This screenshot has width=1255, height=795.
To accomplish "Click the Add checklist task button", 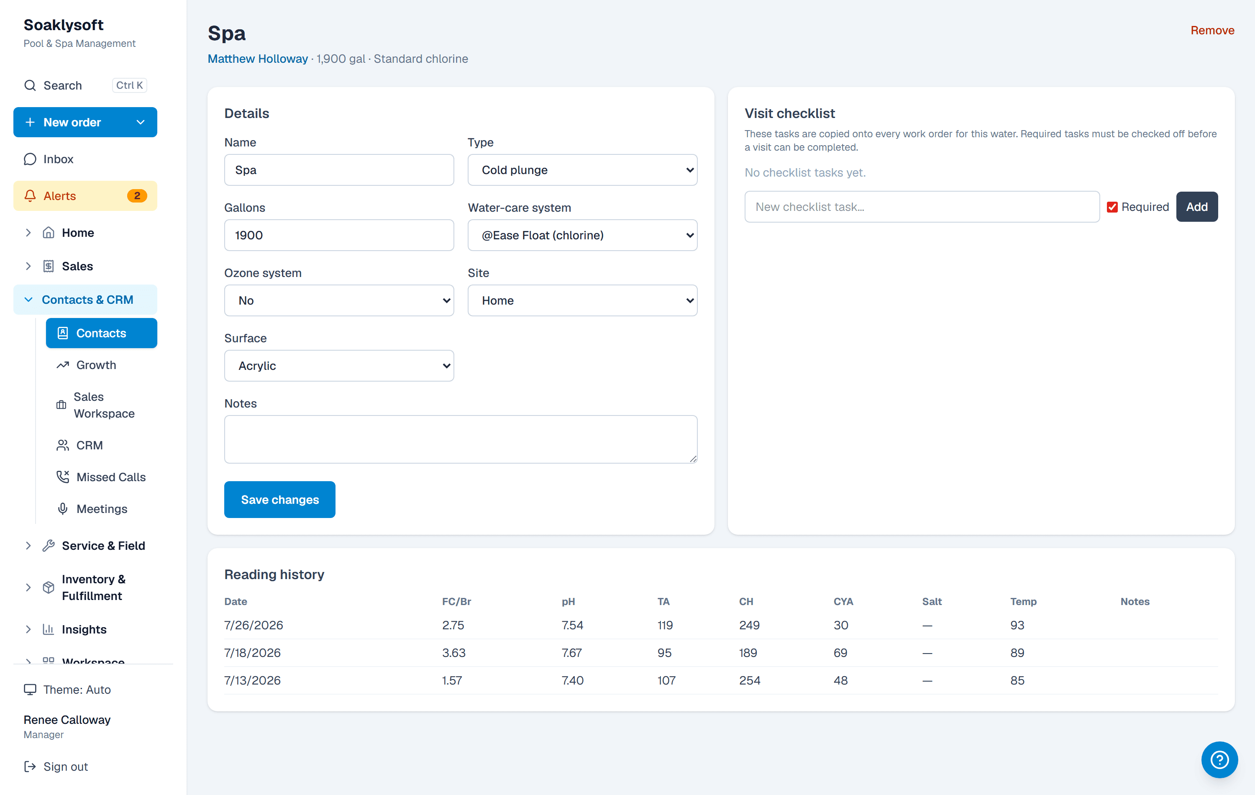I will (x=1196, y=207).
